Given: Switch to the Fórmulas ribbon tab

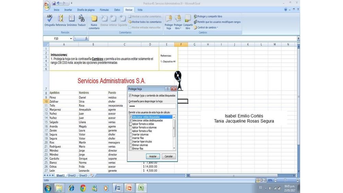Looking at the screenshot, I should point(104,10).
